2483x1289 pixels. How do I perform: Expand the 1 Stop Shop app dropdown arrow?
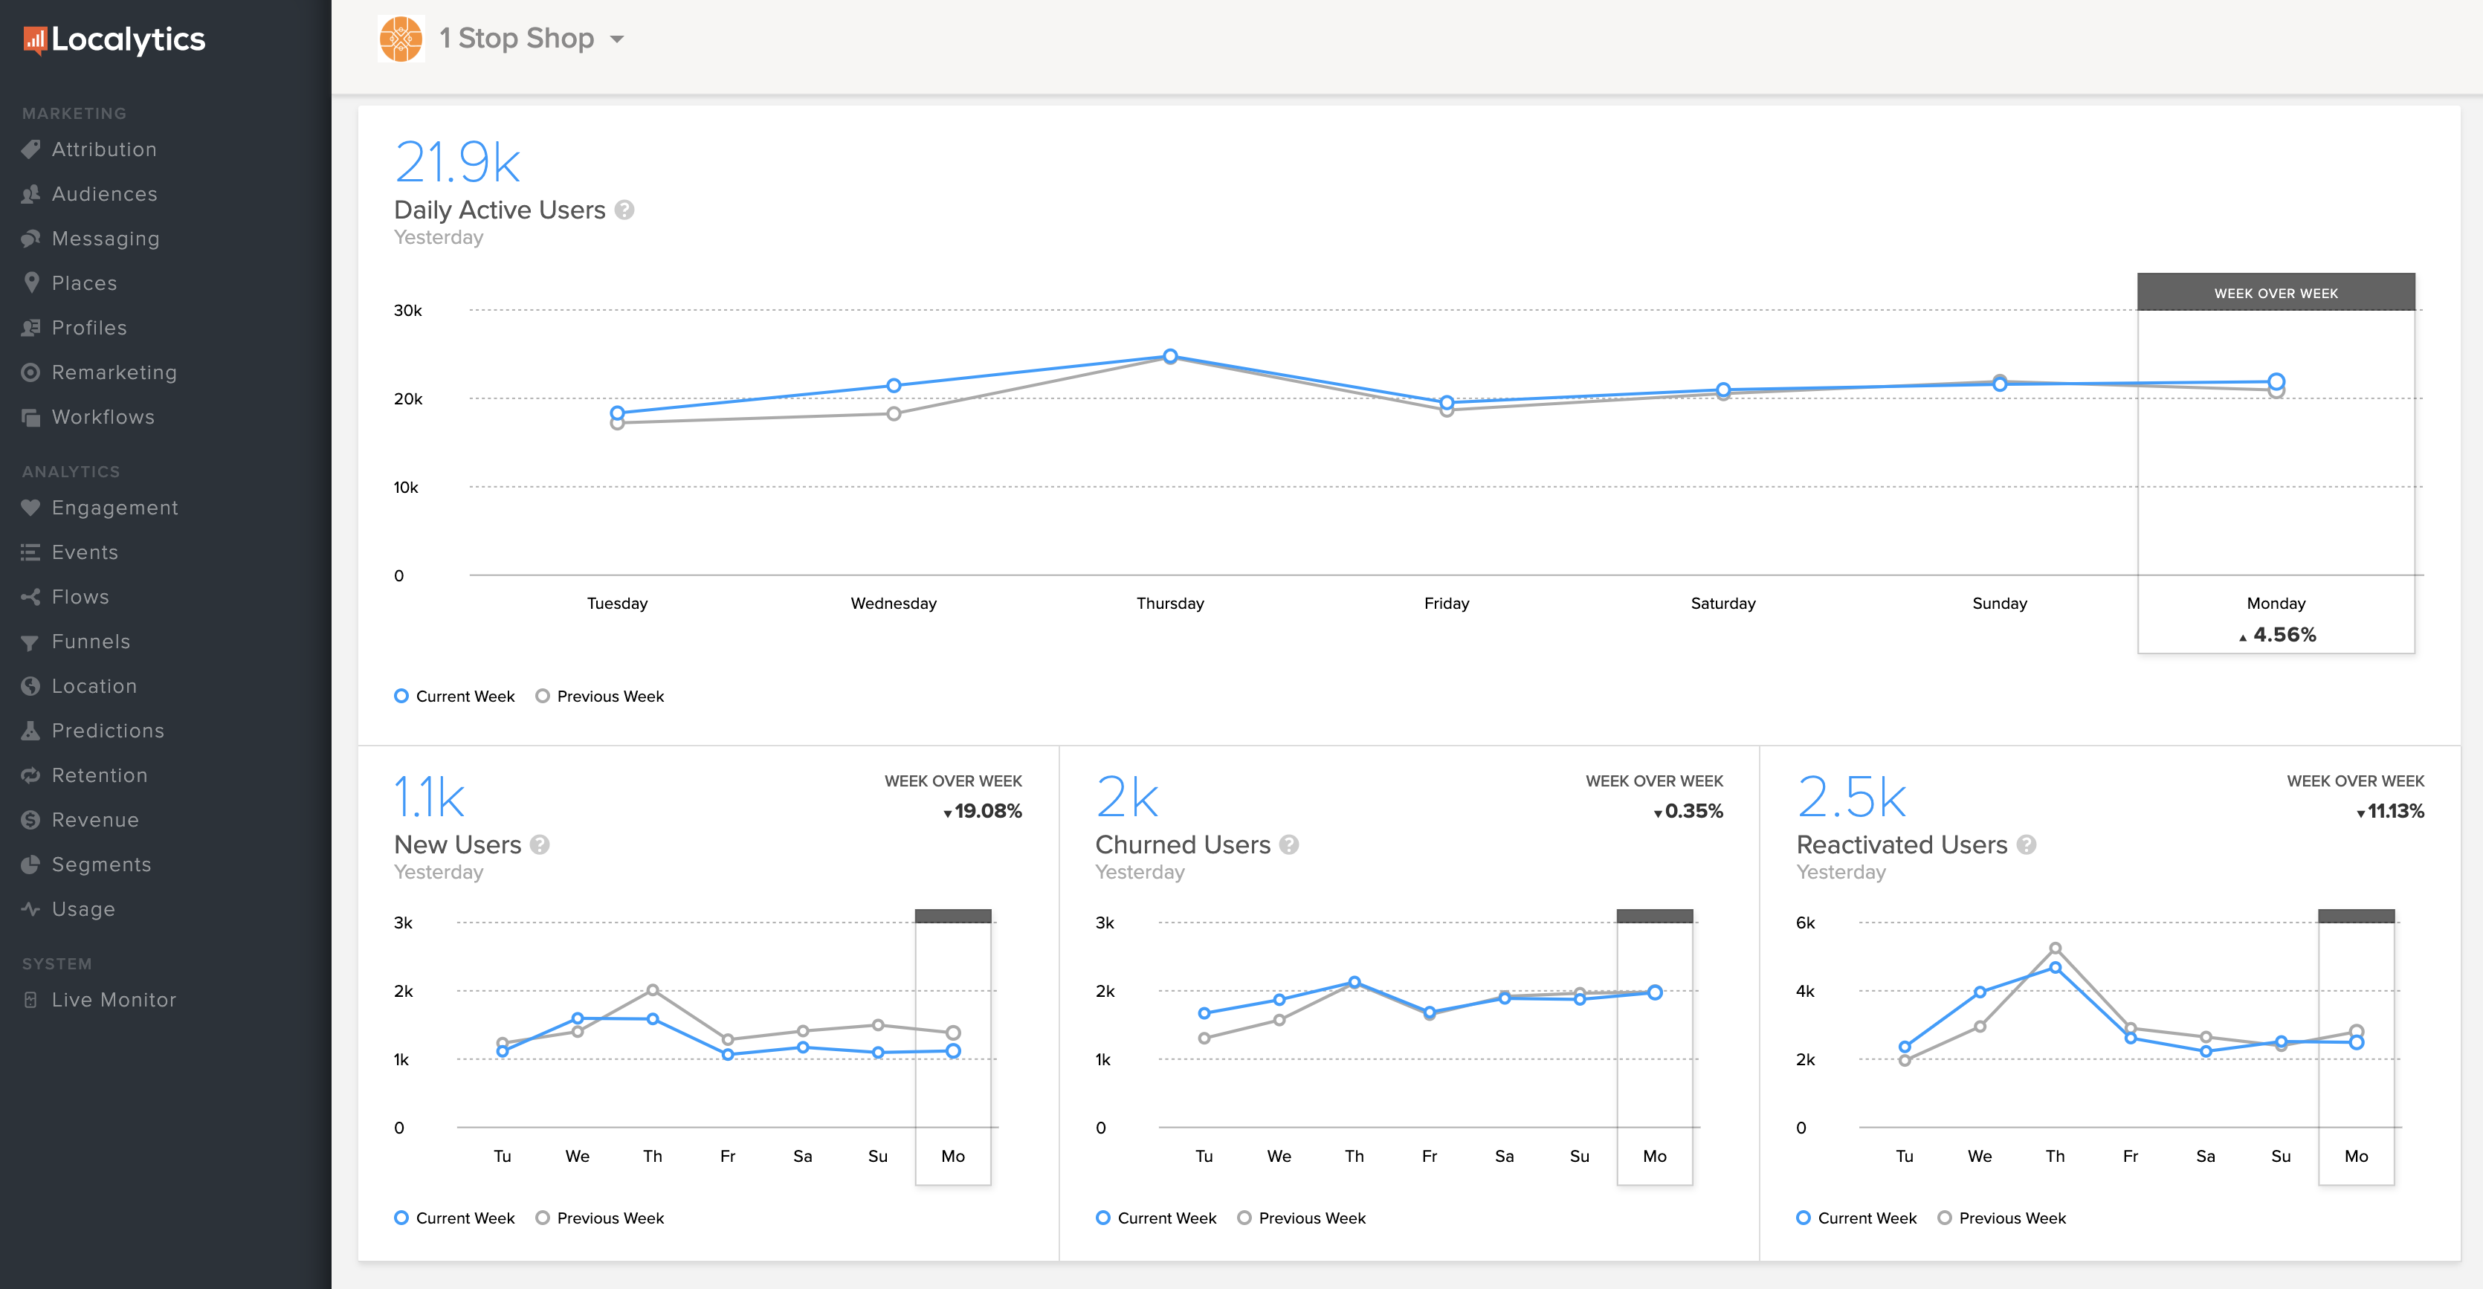(x=617, y=39)
